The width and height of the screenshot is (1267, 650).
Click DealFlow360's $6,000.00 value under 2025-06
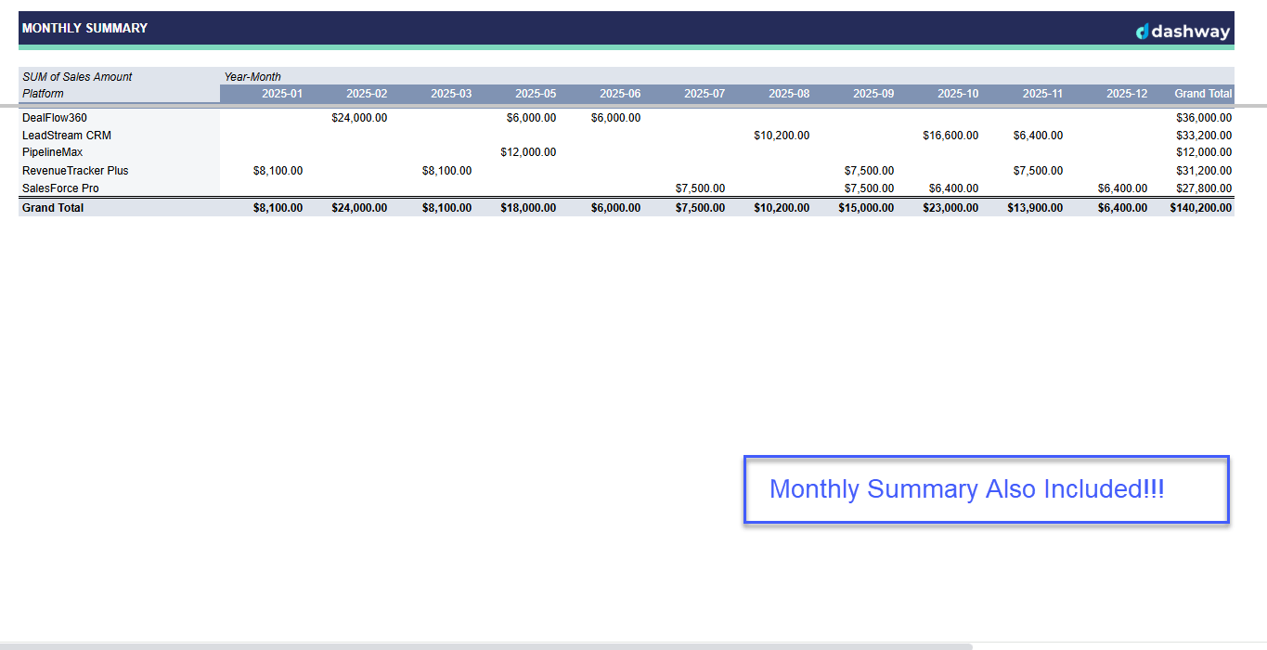pos(615,118)
